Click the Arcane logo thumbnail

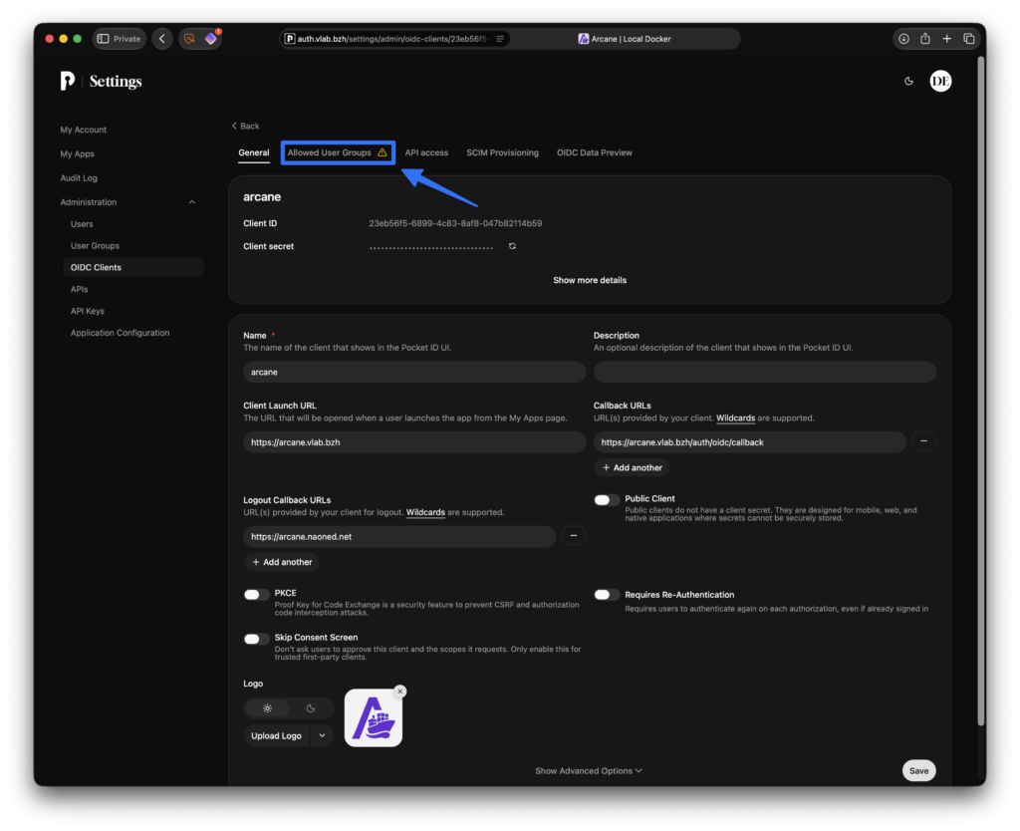click(374, 717)
